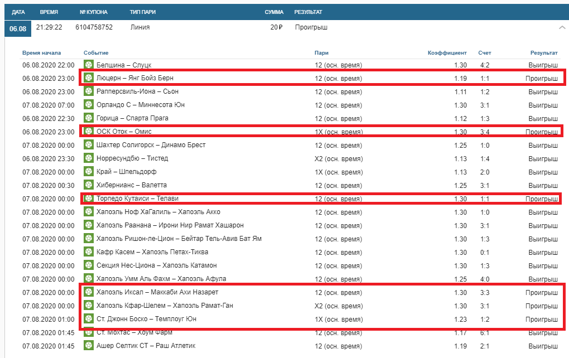Click the soccer icon beside Хапоэль Ришон-ле-Цион row
Image resolution: width=569 pixels, height=358 pixels.
point(89,239)
